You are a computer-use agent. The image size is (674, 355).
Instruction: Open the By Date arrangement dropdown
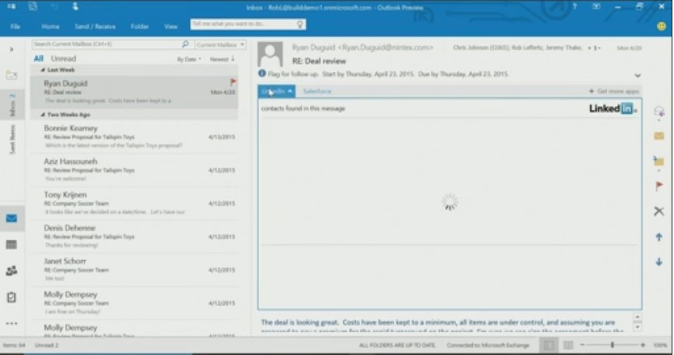(189, 59)
